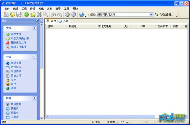Click the plain gear settings toolbar icon
190x125 pixels.
[73, 14]
